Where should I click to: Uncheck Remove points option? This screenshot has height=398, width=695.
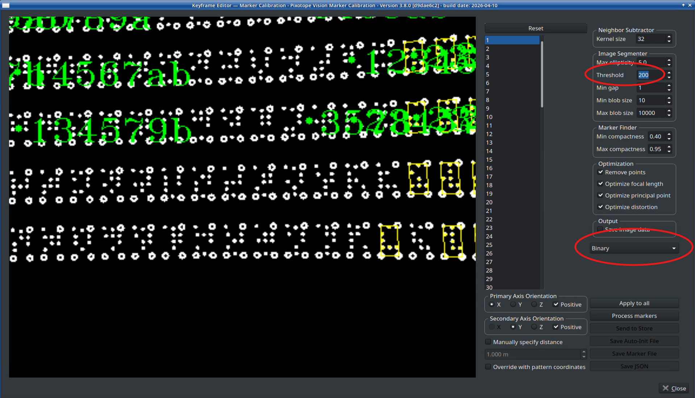(600, 172)
